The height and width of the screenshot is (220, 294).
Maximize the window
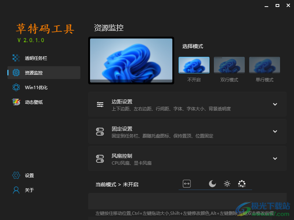277,5
